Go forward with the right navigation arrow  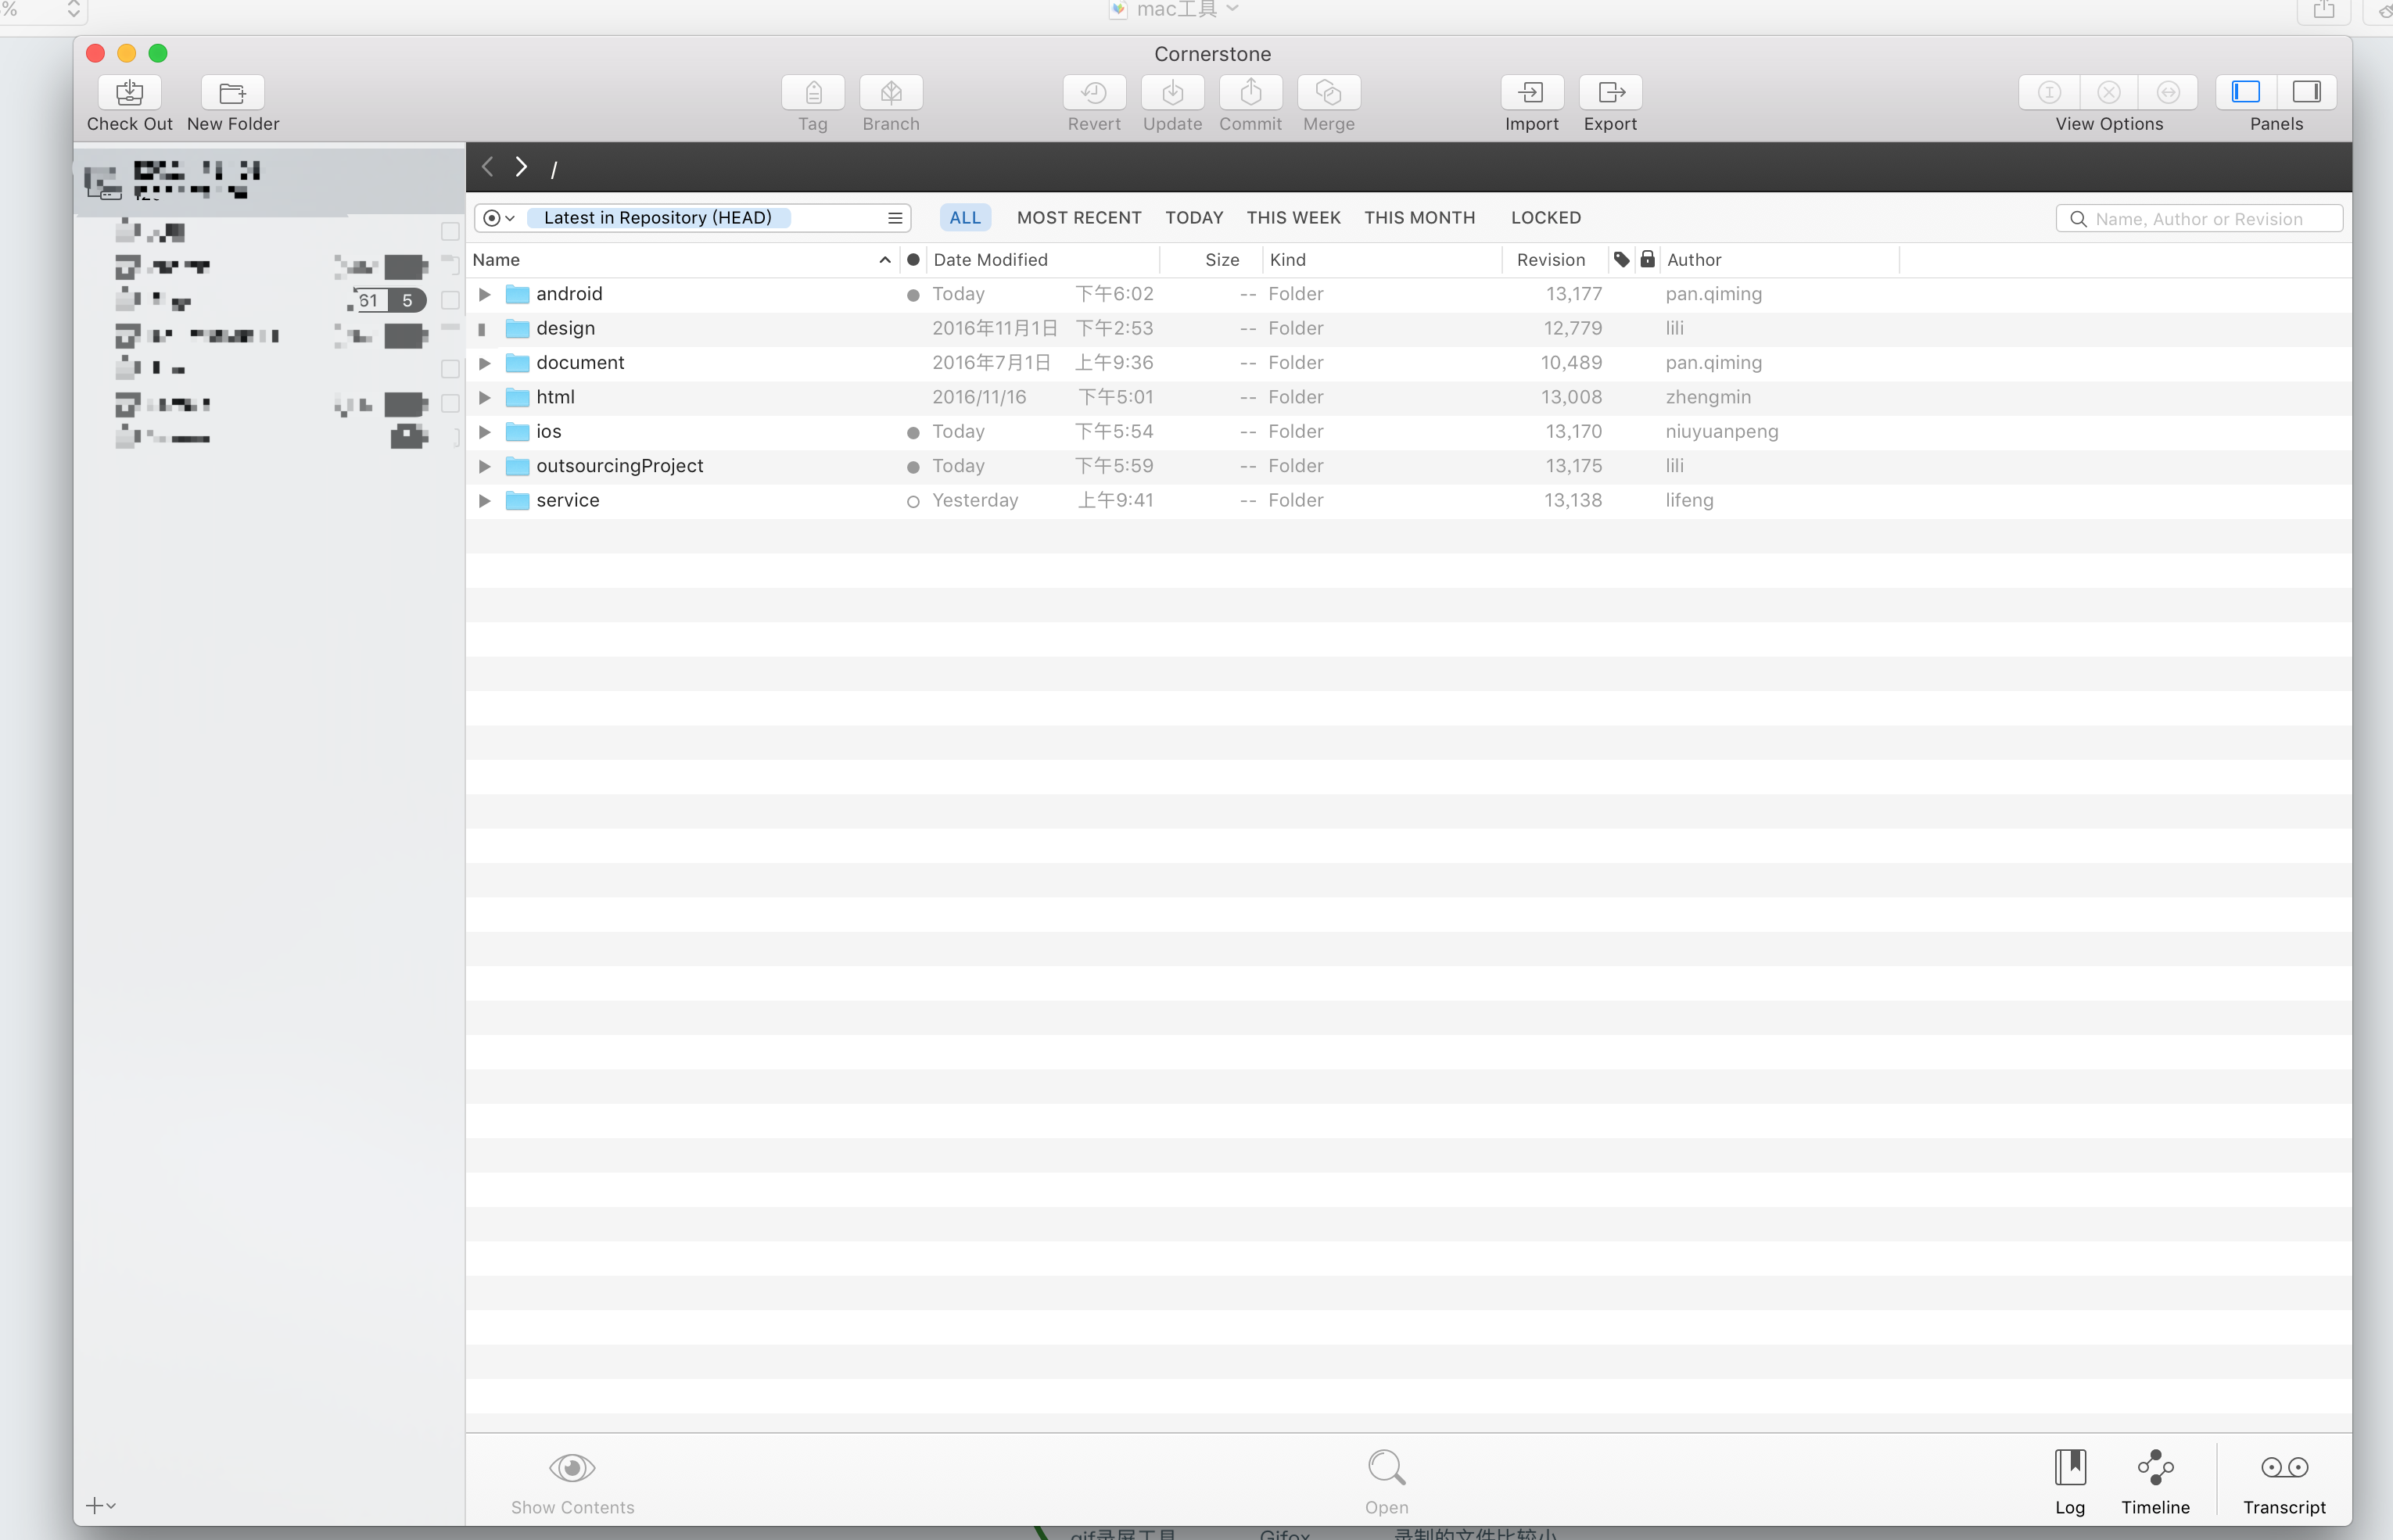coord(521,167)
